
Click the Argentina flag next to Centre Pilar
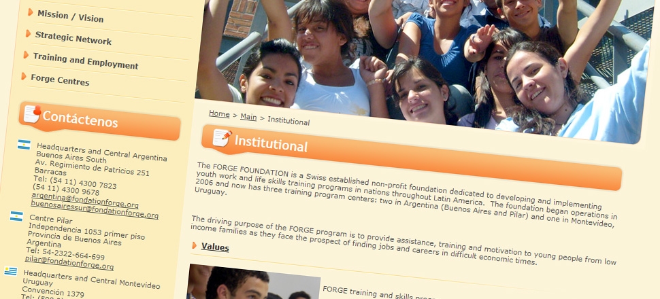click(x=16, y=216)
